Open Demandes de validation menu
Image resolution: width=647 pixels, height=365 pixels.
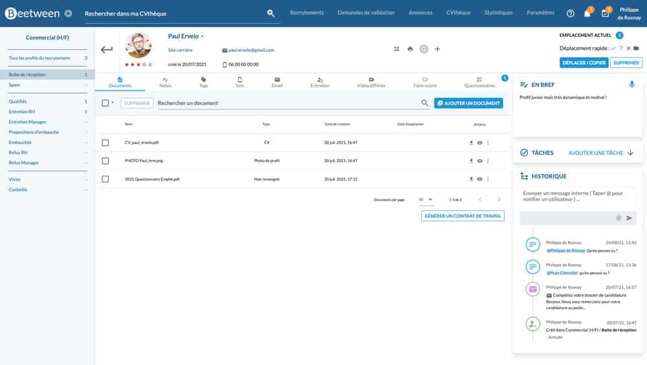(366, 13)
